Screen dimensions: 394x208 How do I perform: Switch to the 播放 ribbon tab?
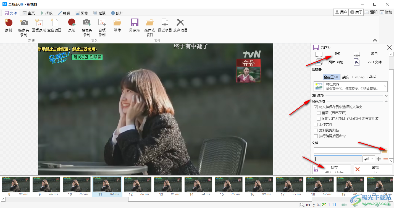(x=46, y=13)
